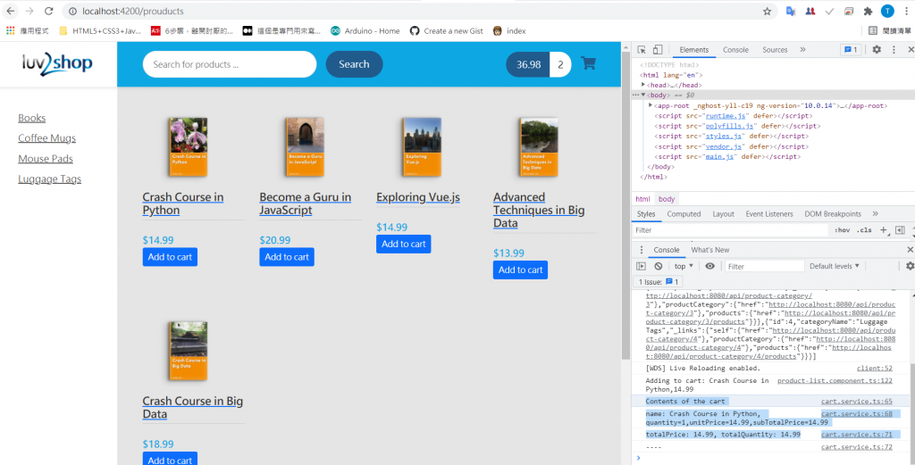915x465 pixels.
Task: Open the main.js script link in Elements
Action: click(719, 157)
